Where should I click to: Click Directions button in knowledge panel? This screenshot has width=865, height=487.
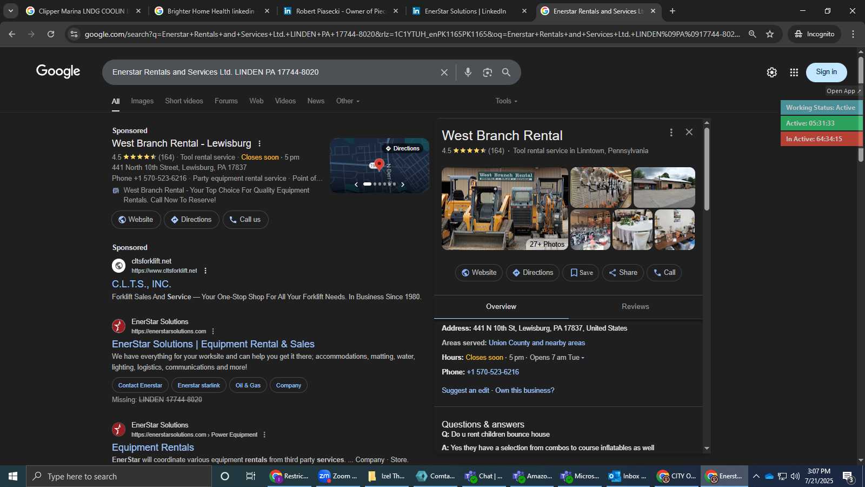533,273
